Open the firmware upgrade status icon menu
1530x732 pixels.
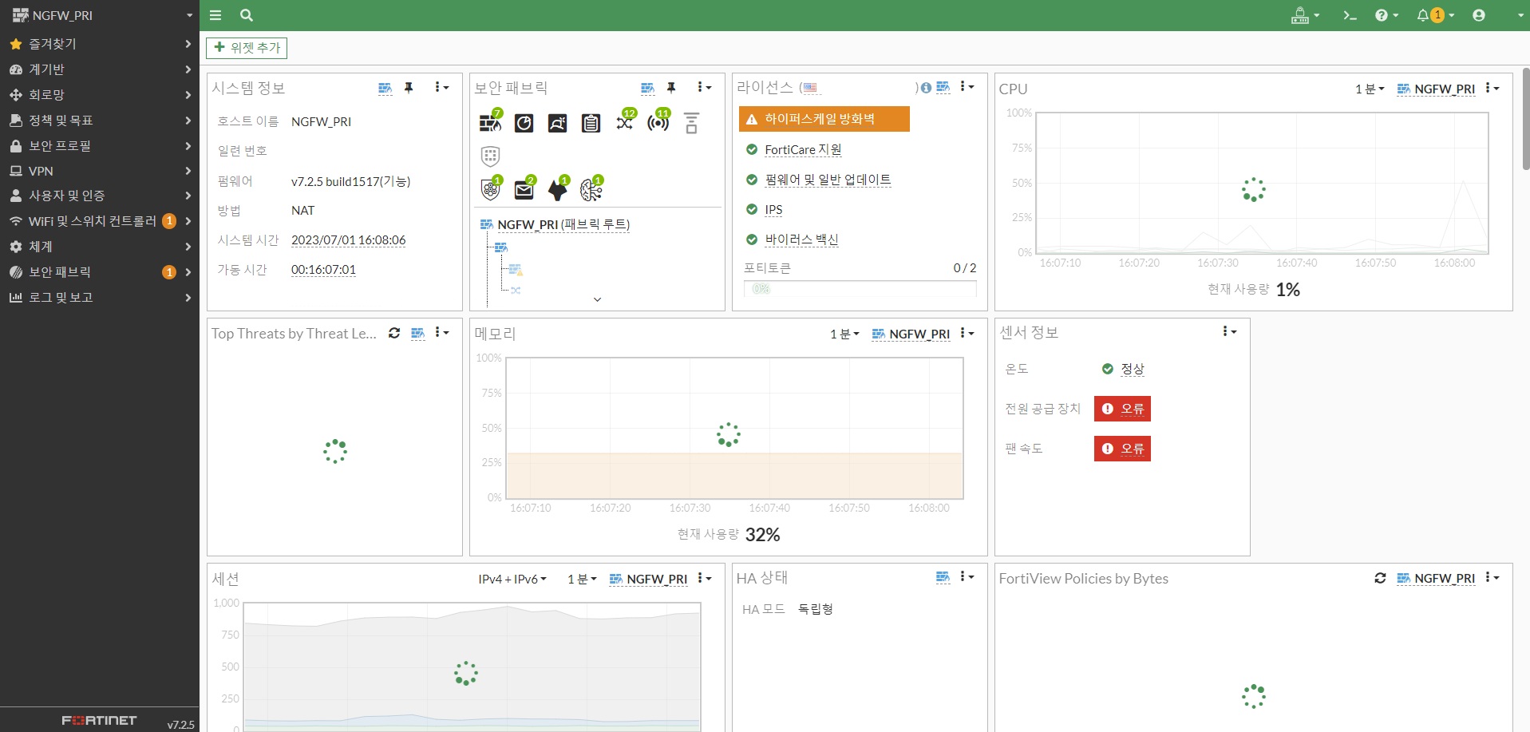click(x=1305, y=15)
